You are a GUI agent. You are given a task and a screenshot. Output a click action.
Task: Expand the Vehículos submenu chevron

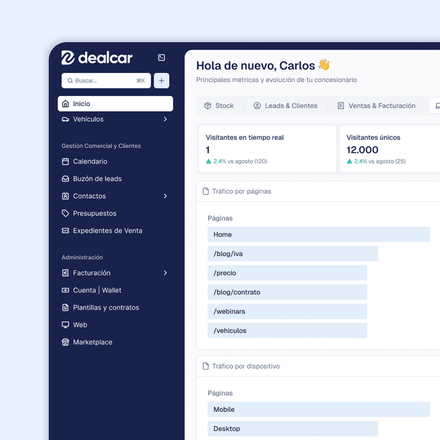coord(165,119)
